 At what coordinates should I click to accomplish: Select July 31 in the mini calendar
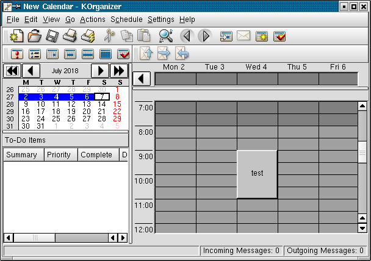pos(41,126)
